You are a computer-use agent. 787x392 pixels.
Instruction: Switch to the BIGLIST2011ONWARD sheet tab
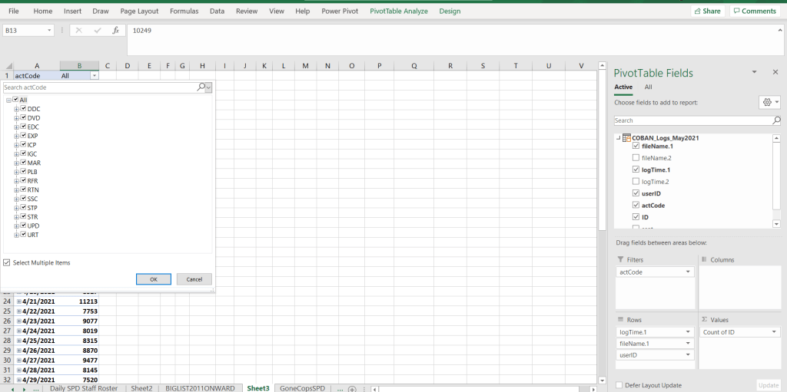click(200, 389)
